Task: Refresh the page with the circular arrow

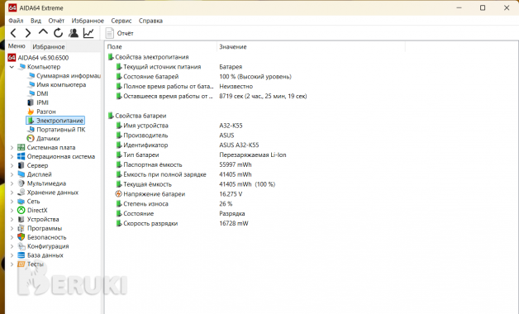Action: coord(58,33)
